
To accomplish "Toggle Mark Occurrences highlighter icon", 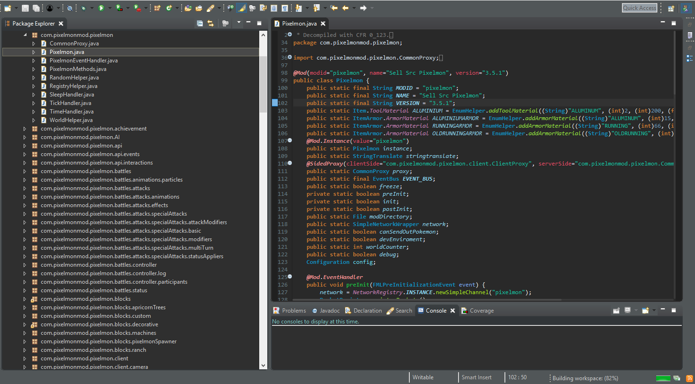I will (241, 8).
